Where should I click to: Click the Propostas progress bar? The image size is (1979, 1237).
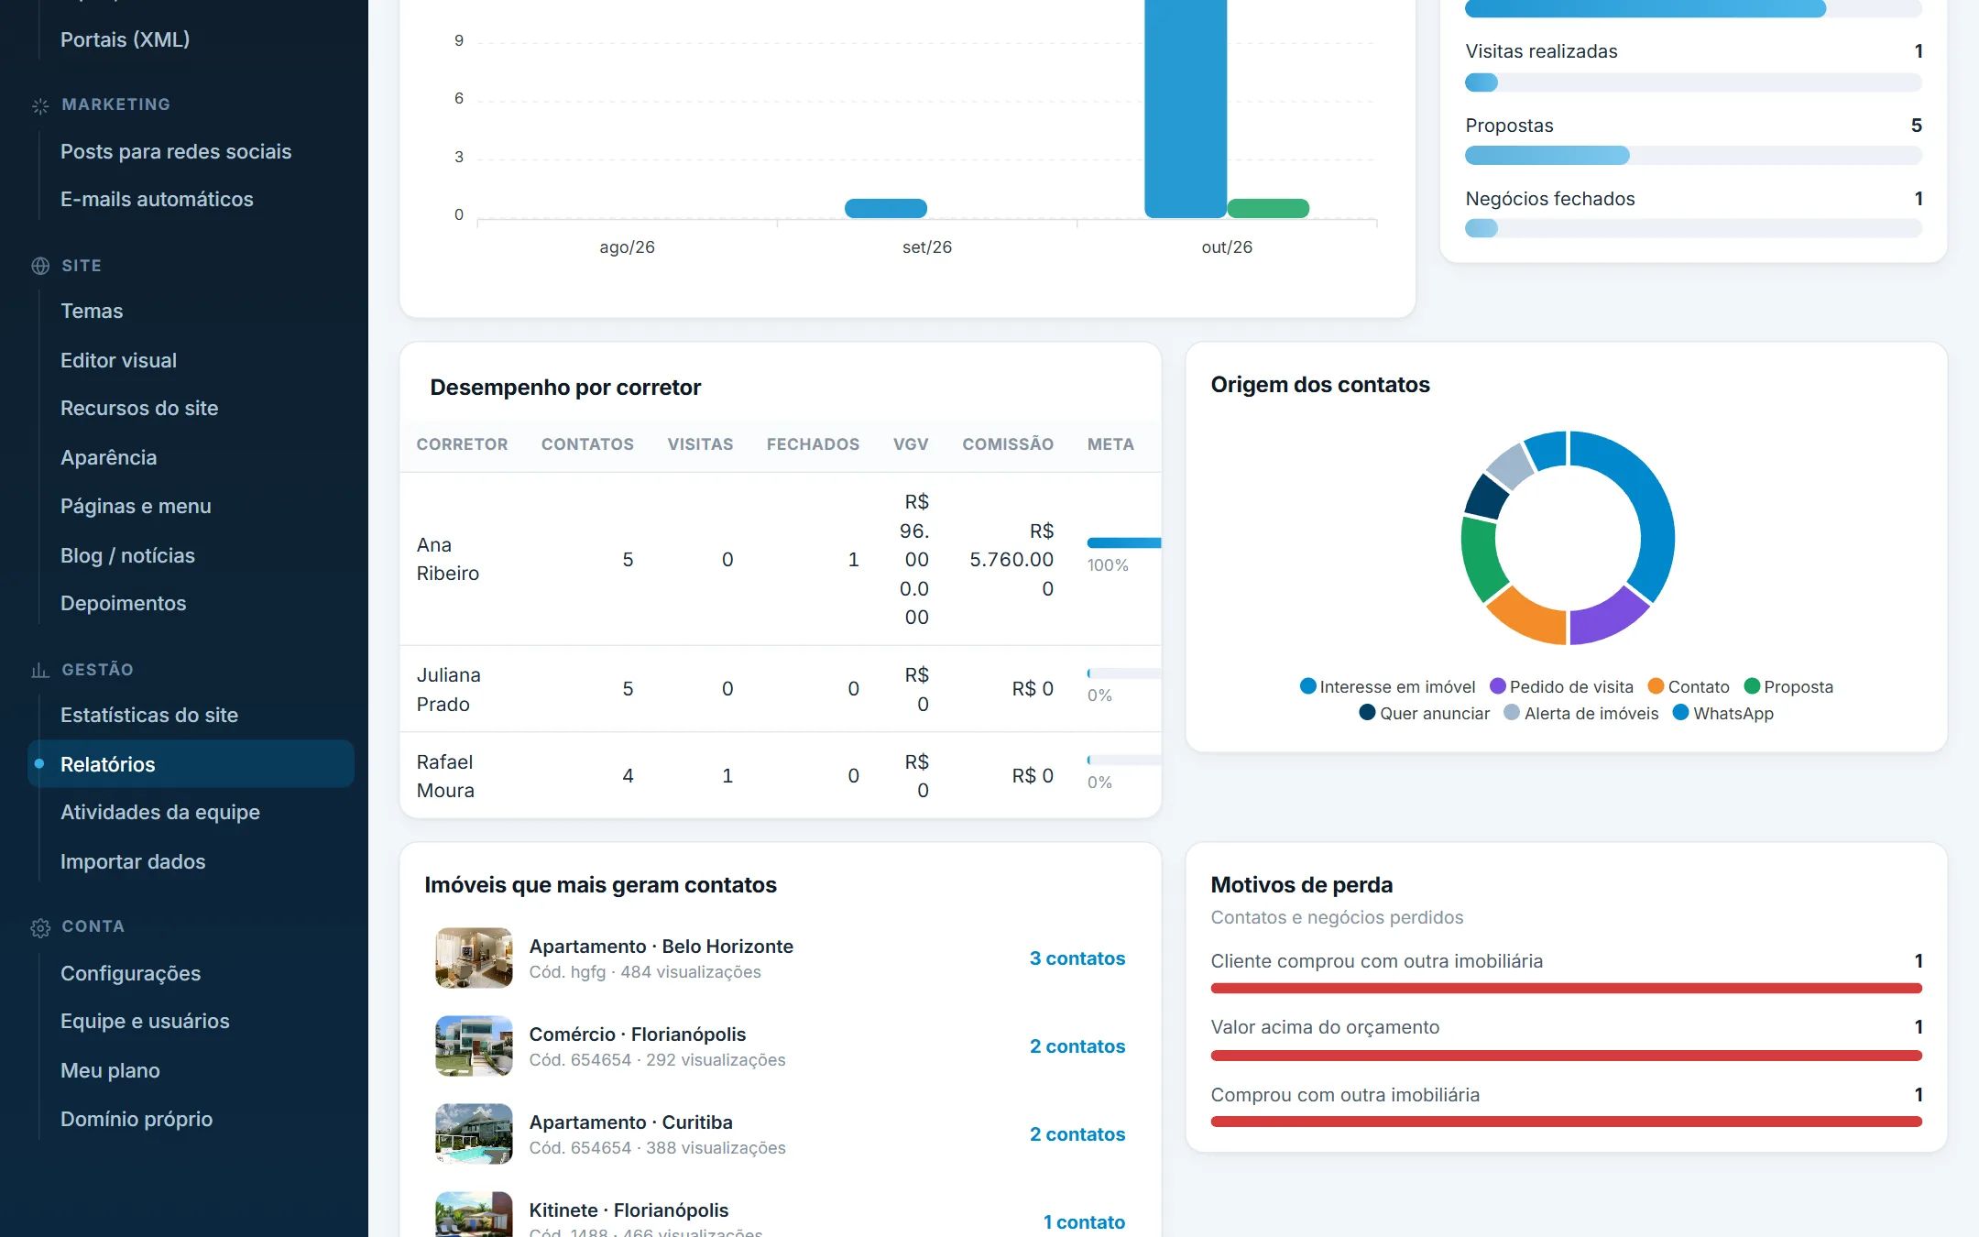(1693, 156)
